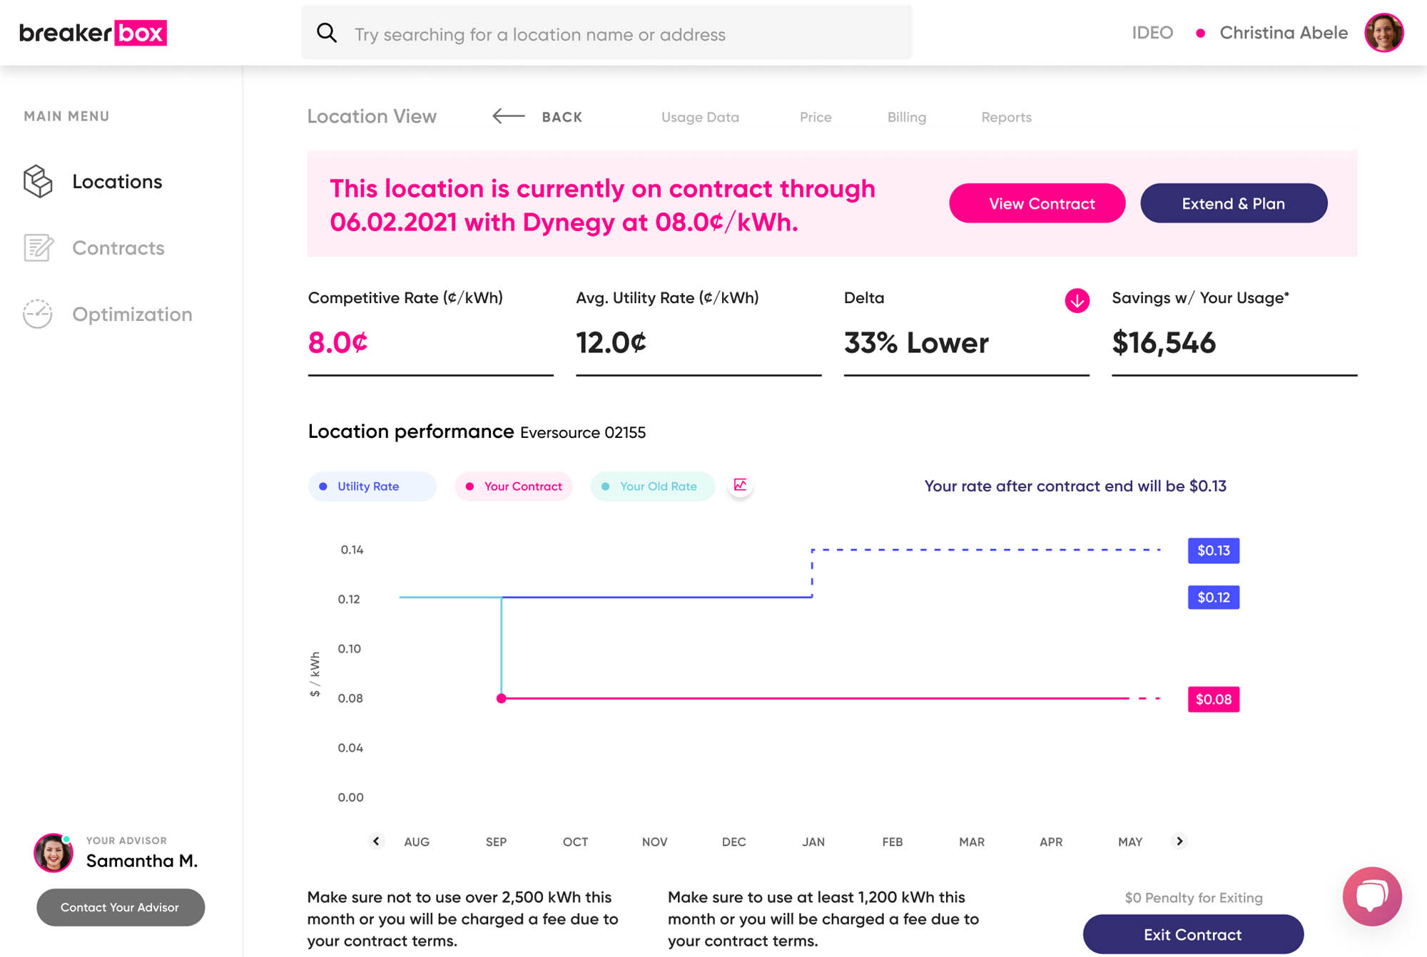
Task: Click the Contracts pencil-document icon
Action: [38, 247]
